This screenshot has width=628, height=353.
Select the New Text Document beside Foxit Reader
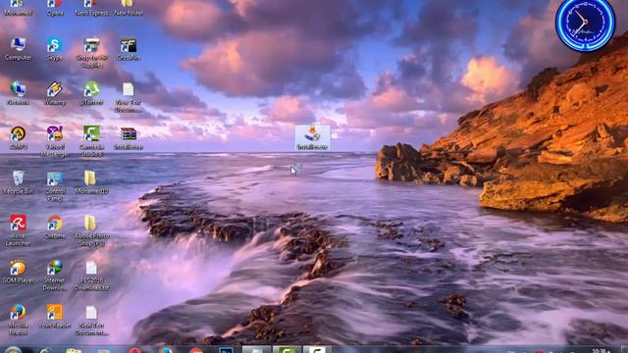click(91, 320)
